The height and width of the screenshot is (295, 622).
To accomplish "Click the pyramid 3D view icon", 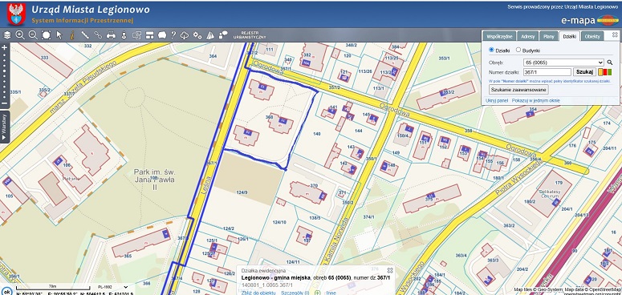I will (210, 34).
